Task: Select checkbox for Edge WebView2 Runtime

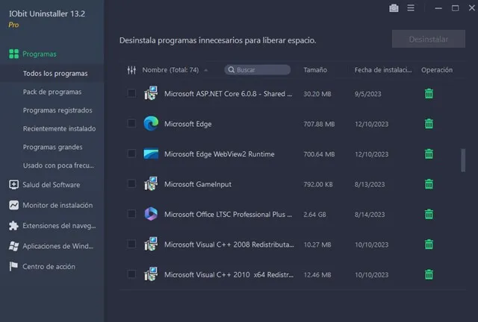Action: pyautogui.click(x=131, y=154)
